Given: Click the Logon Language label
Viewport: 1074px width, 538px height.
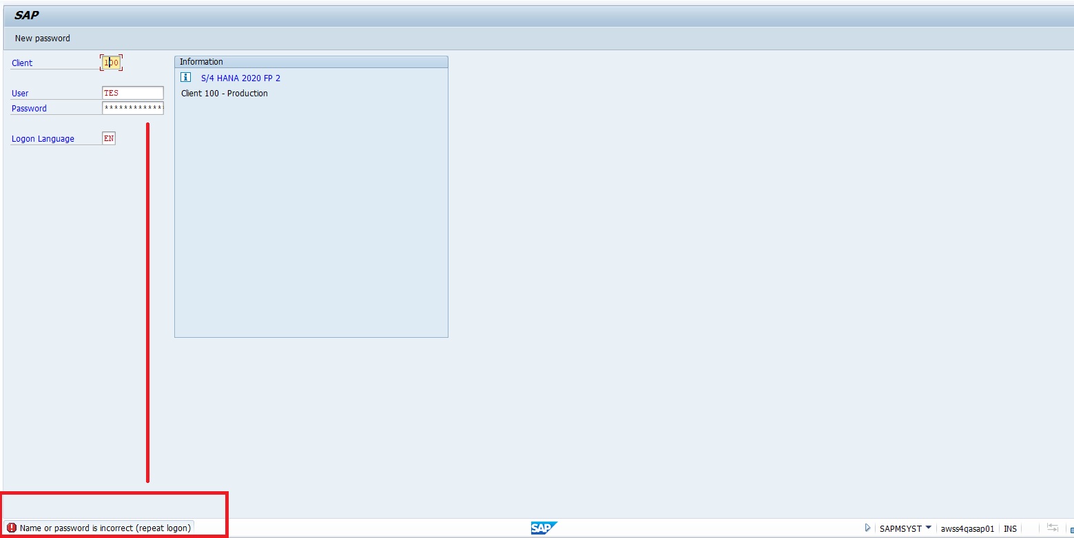Looking at the screenshot, I should (43, 139).
